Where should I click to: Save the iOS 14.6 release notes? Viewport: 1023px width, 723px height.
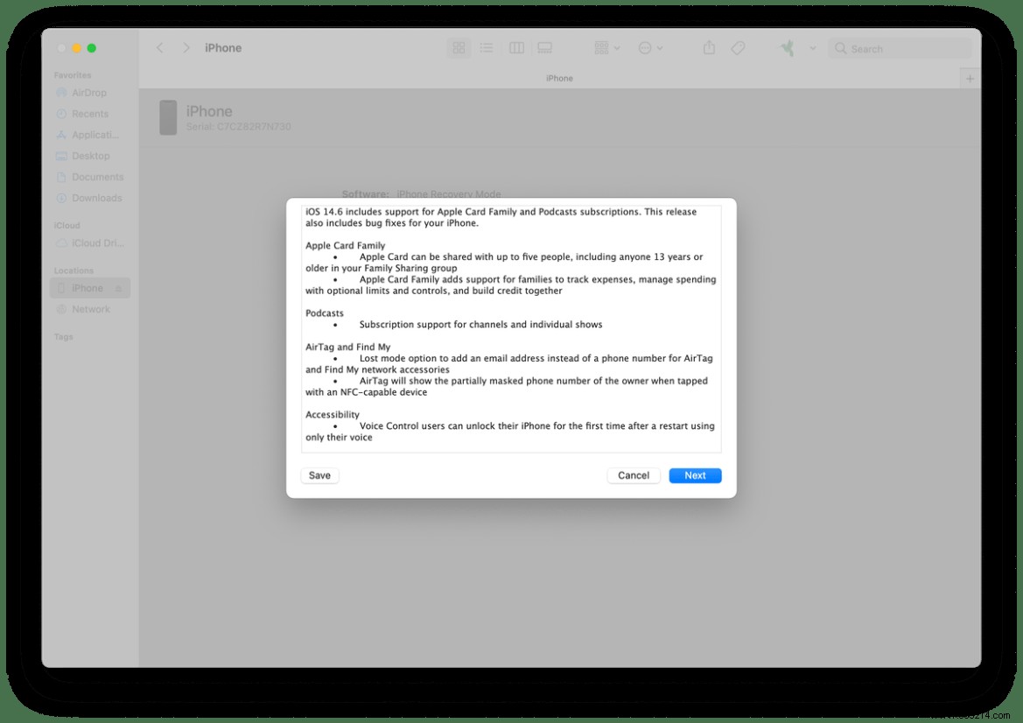319,475
